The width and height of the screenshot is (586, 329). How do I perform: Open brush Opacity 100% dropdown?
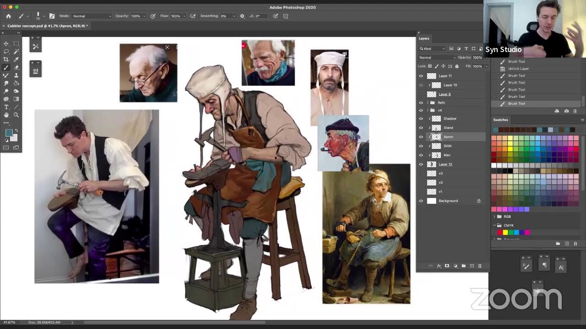(x=144, y=16)
